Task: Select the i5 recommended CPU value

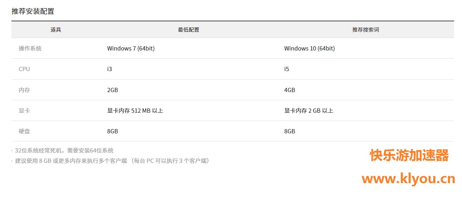Action: pyautogui.click(x=287, y=69)
